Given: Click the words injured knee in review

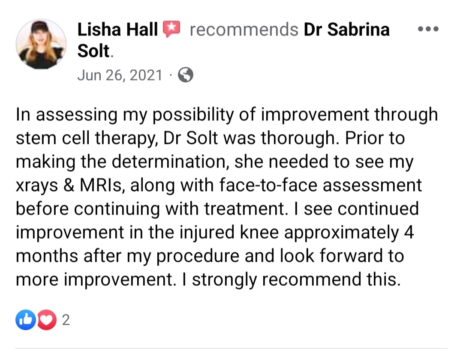Looking at the screenshot, I should click(x=229, y=232).
